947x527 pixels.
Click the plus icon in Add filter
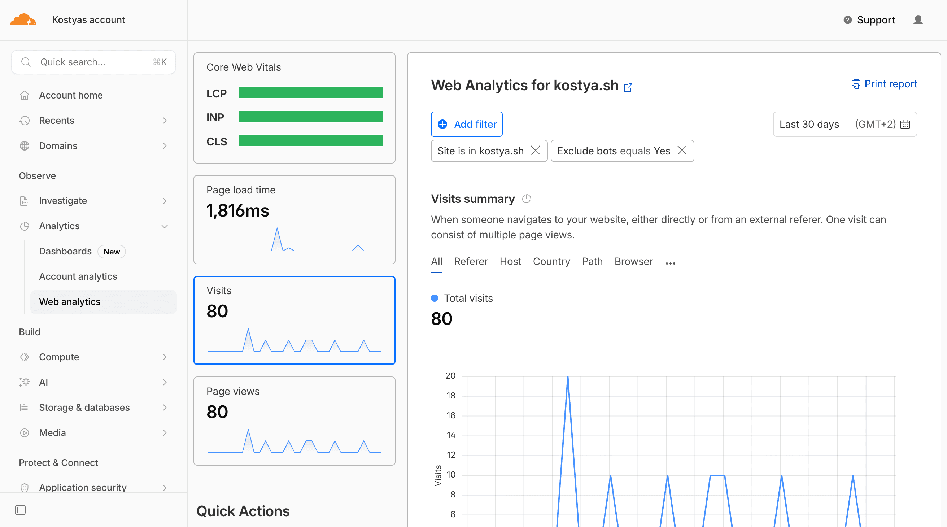(x=442, y=124)
